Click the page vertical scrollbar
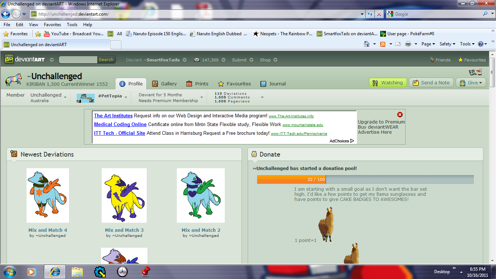 pyautogui.click(x=492, y=157)
